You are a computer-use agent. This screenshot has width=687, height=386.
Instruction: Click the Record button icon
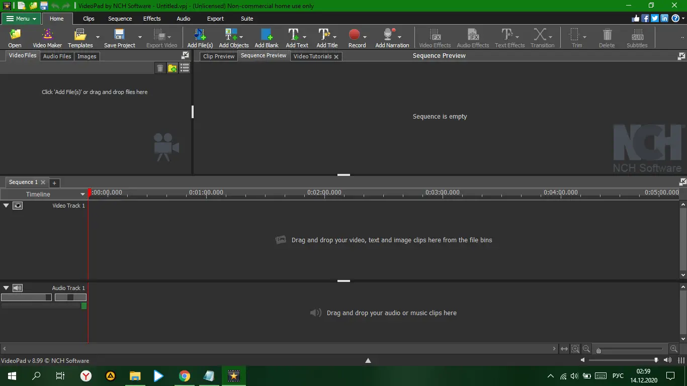coord(355,35)
